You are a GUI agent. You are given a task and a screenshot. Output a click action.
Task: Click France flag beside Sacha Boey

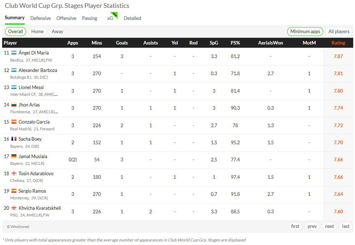[x=14, y=139]
